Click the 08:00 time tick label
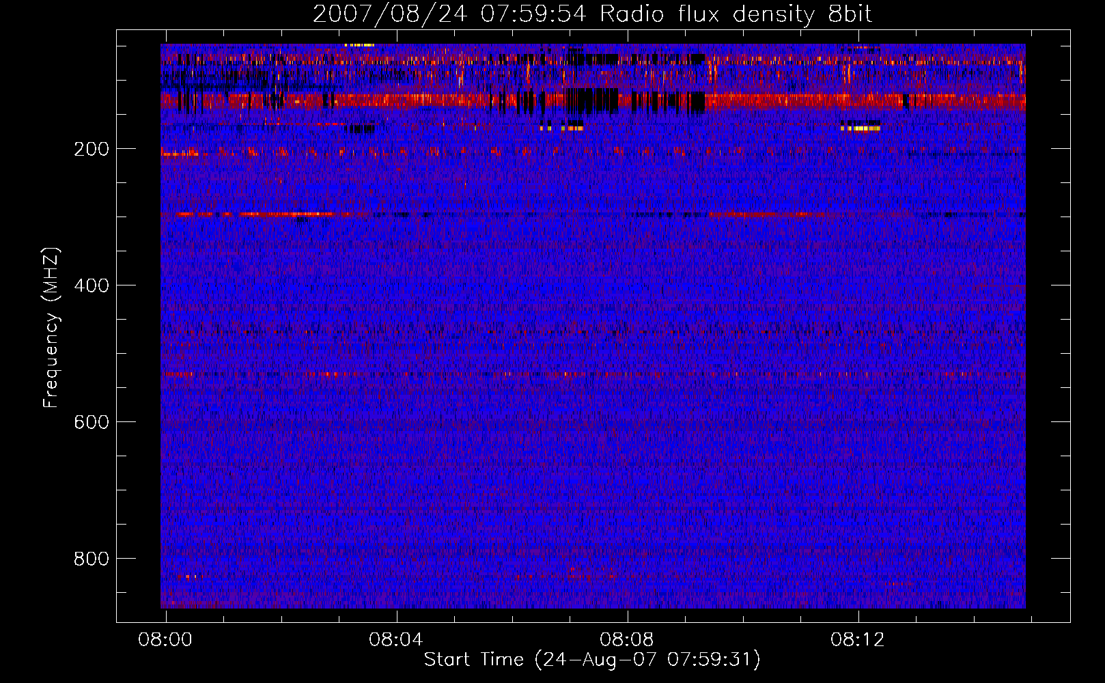1105x683 pixels. point(165,640)
